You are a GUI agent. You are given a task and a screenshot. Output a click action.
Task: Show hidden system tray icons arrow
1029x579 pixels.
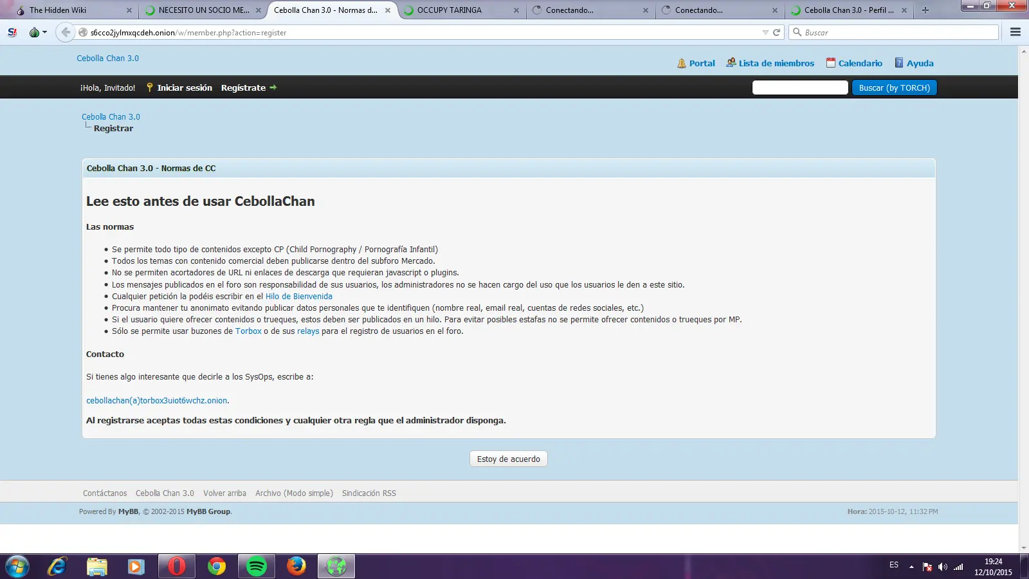[911, 567]
